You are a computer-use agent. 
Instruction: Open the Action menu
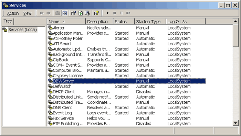click(x=13, y=13)
